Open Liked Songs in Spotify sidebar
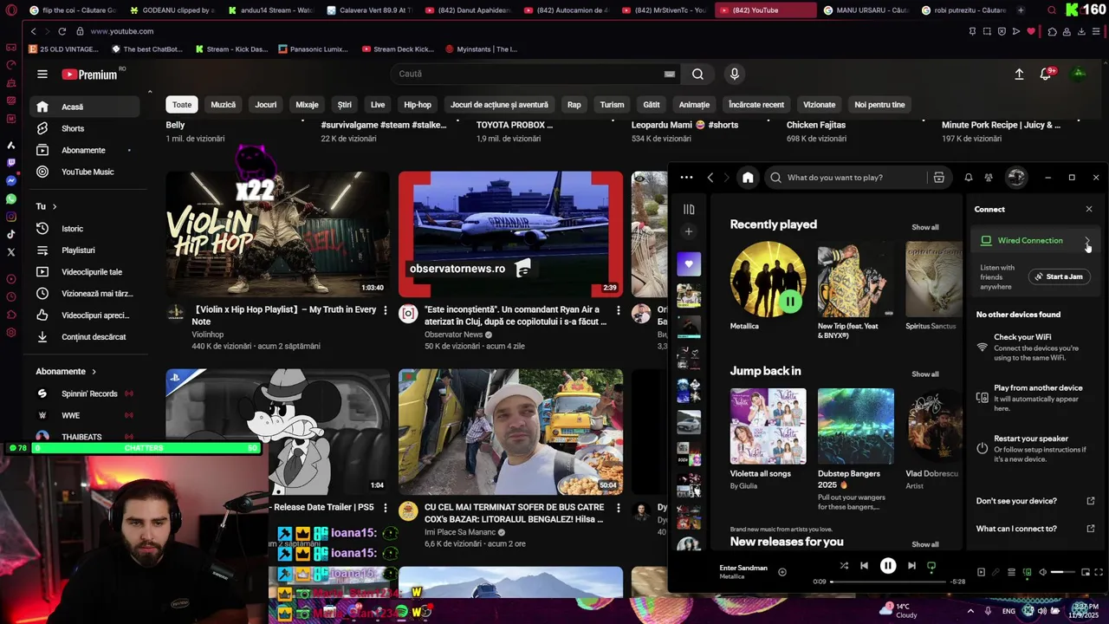Viewport: 1109px width, 624px height. tap(689, 263)
